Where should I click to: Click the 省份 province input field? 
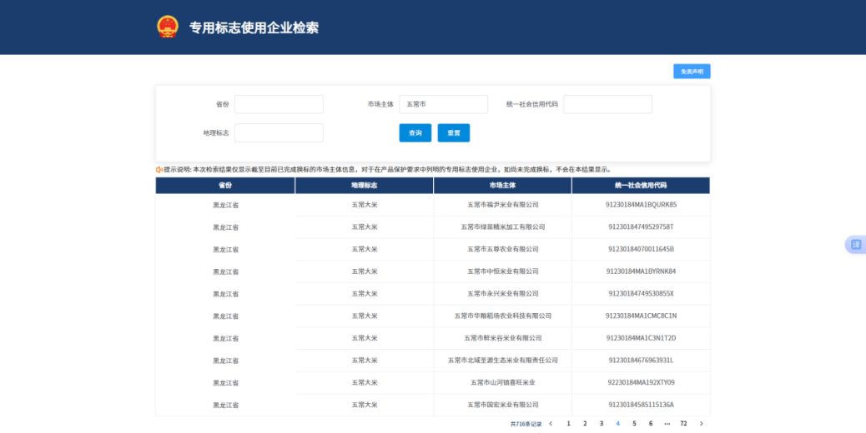279,104
